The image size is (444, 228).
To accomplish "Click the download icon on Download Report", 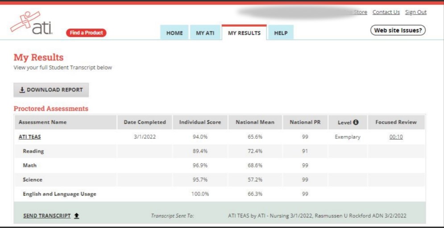I will point(22,90).
